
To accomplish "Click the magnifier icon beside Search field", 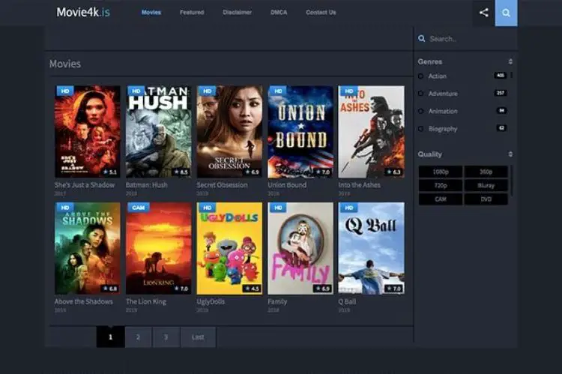I will [421, 39].
